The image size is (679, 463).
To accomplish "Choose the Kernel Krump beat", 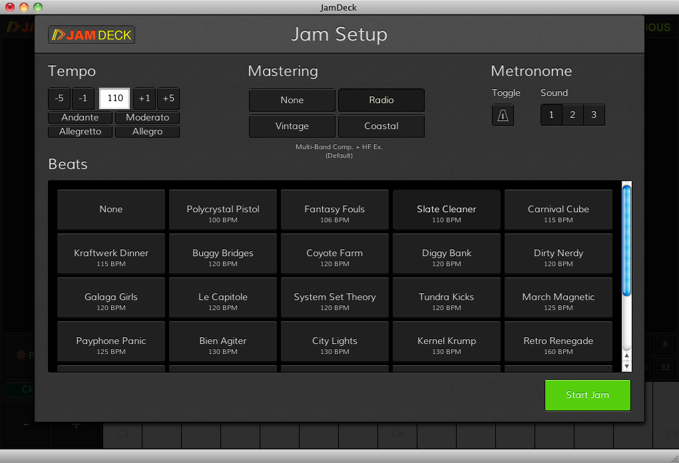I will 447,341.
